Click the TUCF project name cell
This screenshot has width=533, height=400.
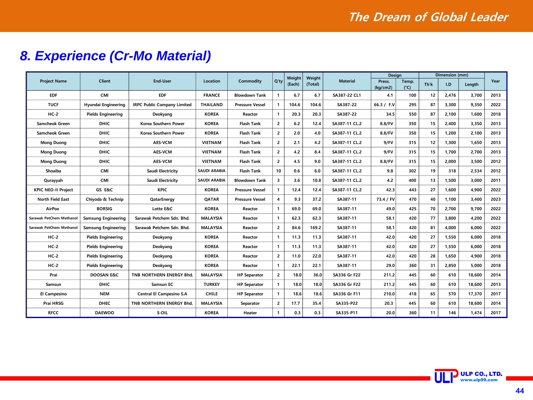(53, 105)
